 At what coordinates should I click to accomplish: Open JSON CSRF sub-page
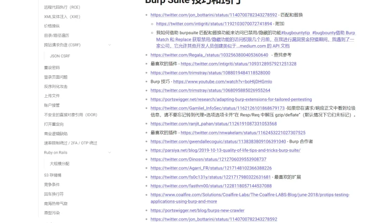(60, 56)
